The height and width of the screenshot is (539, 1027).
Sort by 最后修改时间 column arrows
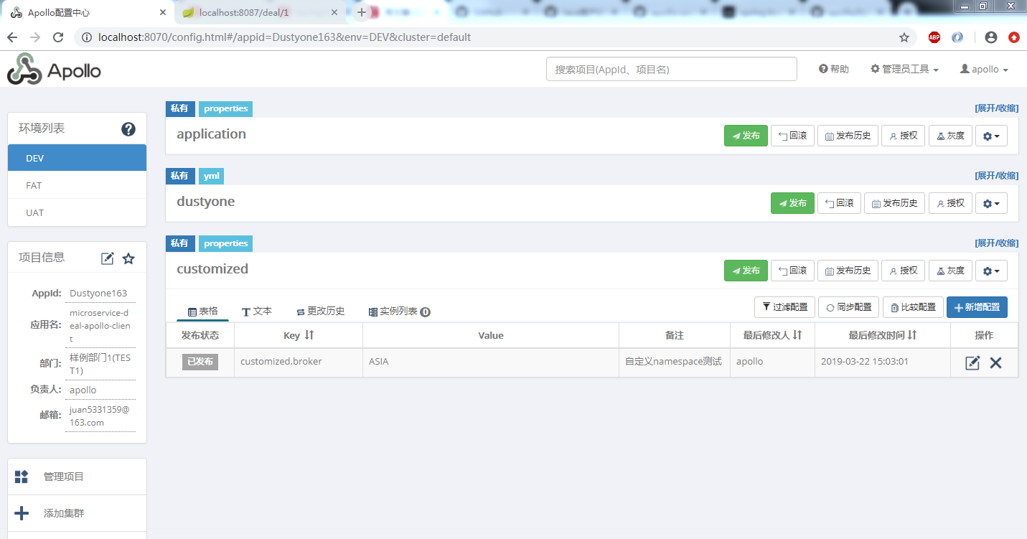pyautogui.click(x=911, y=335)
